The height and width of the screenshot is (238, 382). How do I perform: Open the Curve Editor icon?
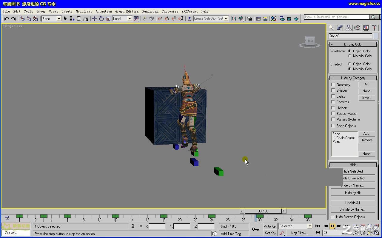pos(258,18)
